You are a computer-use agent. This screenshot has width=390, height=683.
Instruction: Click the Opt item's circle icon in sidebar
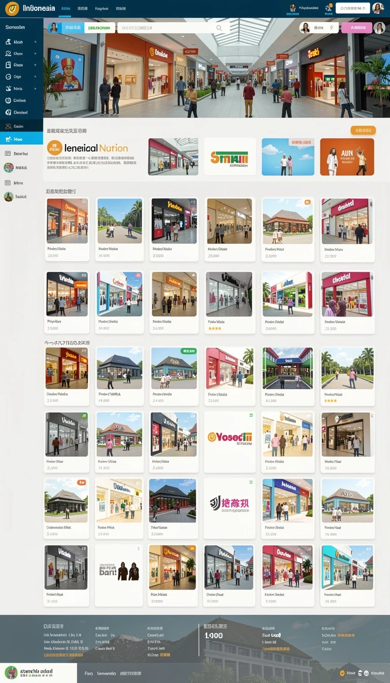click(x=8, y=77)
